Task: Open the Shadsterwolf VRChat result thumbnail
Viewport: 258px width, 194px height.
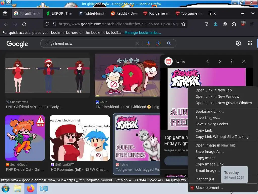Action: click(47, 75)
